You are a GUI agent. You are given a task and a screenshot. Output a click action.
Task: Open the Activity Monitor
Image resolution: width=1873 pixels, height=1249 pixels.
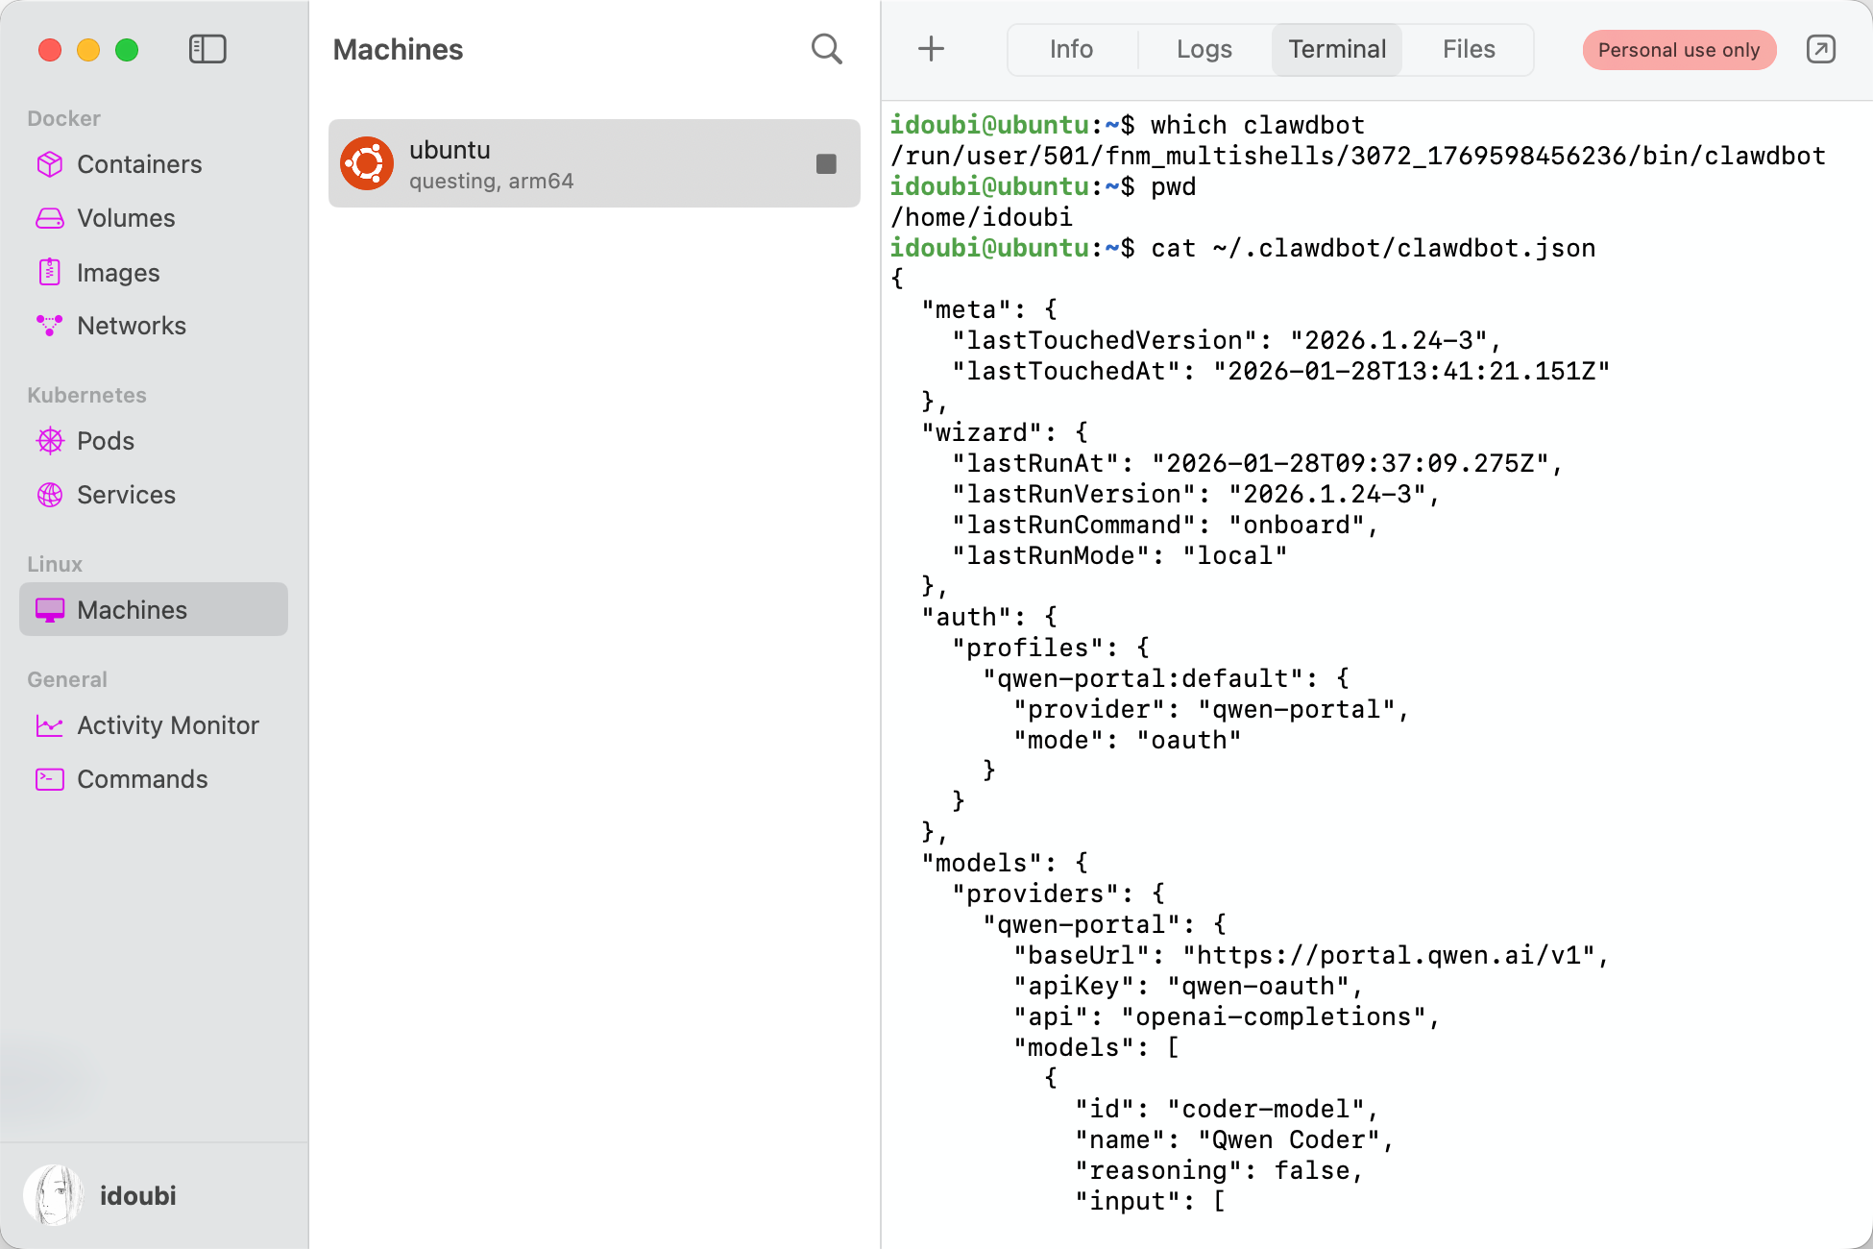167,725
